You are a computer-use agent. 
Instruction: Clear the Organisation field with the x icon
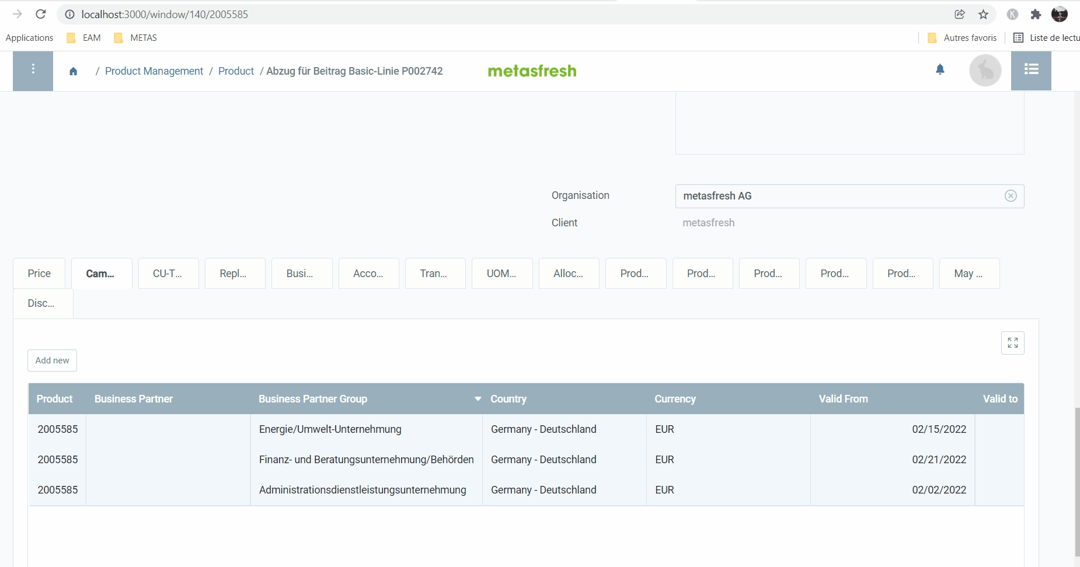pyautogui.click(x=1011, y=195)
